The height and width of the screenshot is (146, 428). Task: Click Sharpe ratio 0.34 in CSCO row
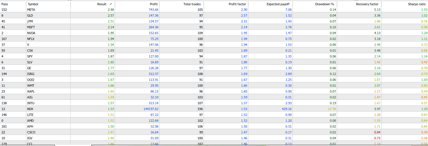424,132
